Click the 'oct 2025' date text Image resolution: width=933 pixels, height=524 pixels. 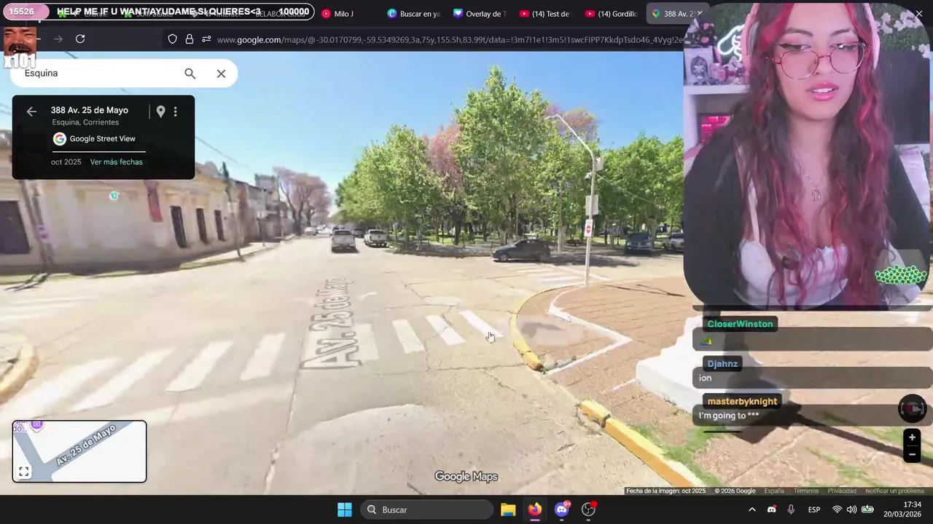click(x=66, y=162)
